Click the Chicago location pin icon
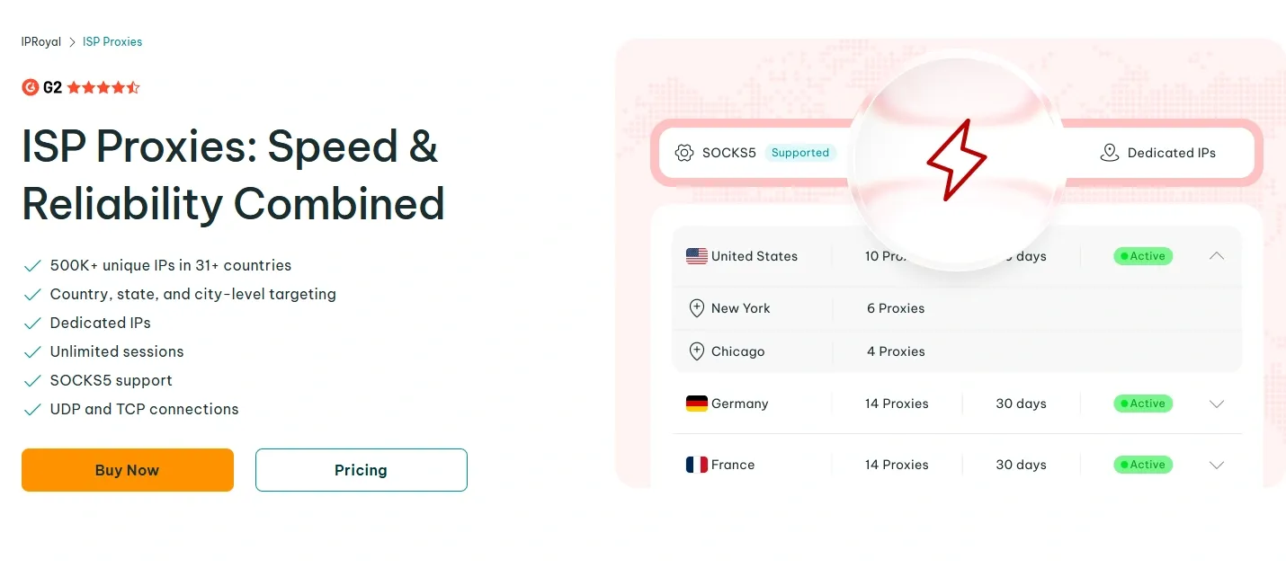The width and height of the screenshot is (1286, 568). click(x=696, y=351)
